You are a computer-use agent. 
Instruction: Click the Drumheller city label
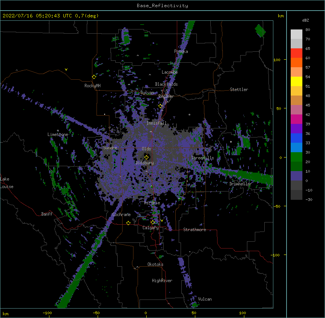tap(241, 184)
